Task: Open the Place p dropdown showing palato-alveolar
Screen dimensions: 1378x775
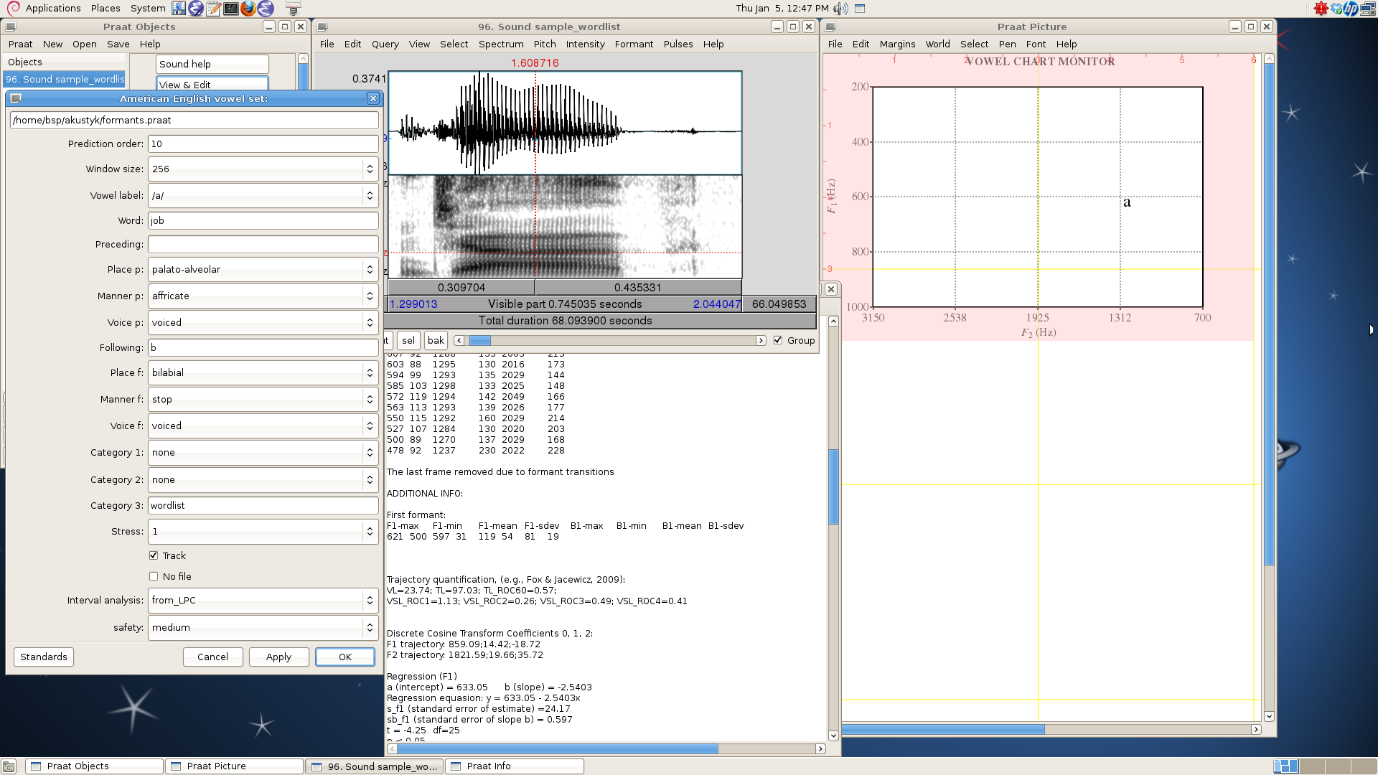Action: click(x=263, y=270)
